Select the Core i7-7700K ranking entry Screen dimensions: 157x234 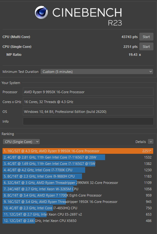(x=78, y=170)
